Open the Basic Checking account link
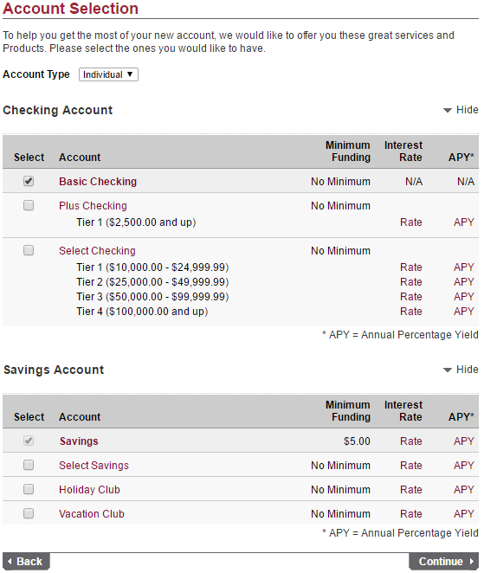The image size is (484, 573). (x=98, y=182)
